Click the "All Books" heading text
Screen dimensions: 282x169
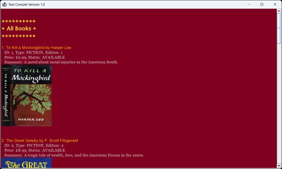[x=19, y=28]
